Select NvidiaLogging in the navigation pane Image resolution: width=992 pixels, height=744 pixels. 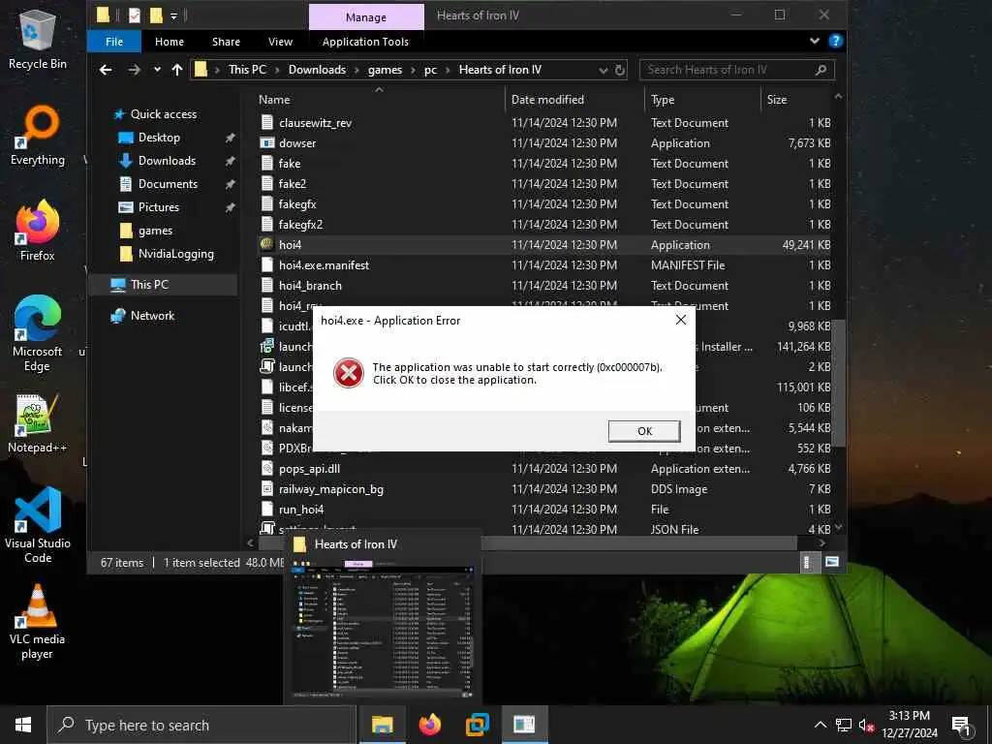pos(176,254)
